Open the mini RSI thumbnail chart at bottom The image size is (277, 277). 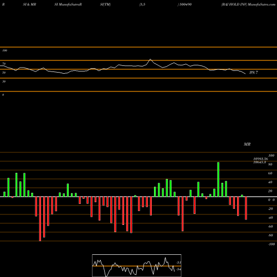tap(137, 265)
